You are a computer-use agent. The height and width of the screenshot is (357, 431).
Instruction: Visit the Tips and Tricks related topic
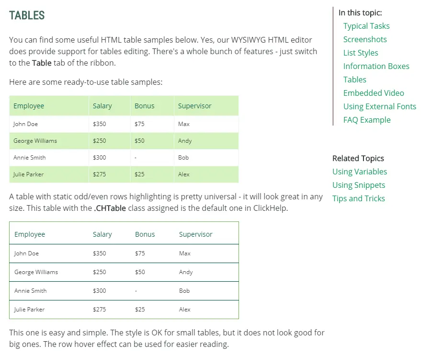coord(359,198)
